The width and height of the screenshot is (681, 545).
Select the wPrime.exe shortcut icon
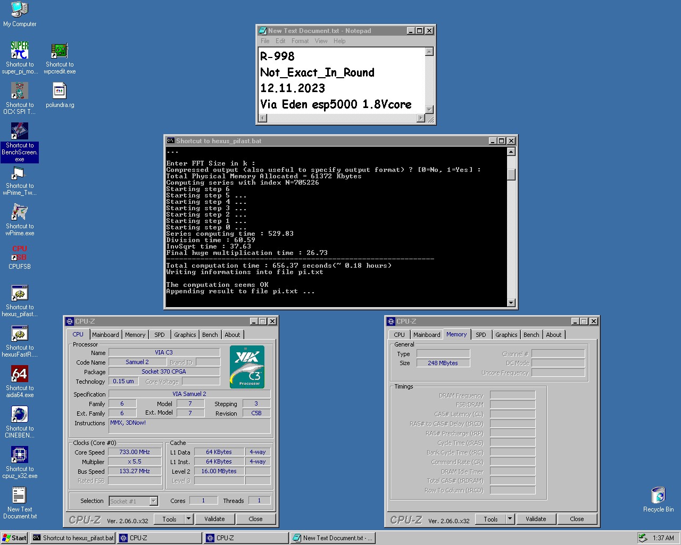[20, 212]
